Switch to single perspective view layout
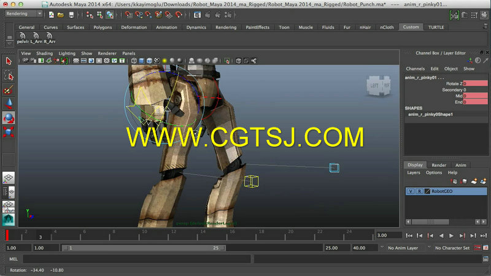The width and height of the screenshot is (491, 276). click(x=9, y=178)
